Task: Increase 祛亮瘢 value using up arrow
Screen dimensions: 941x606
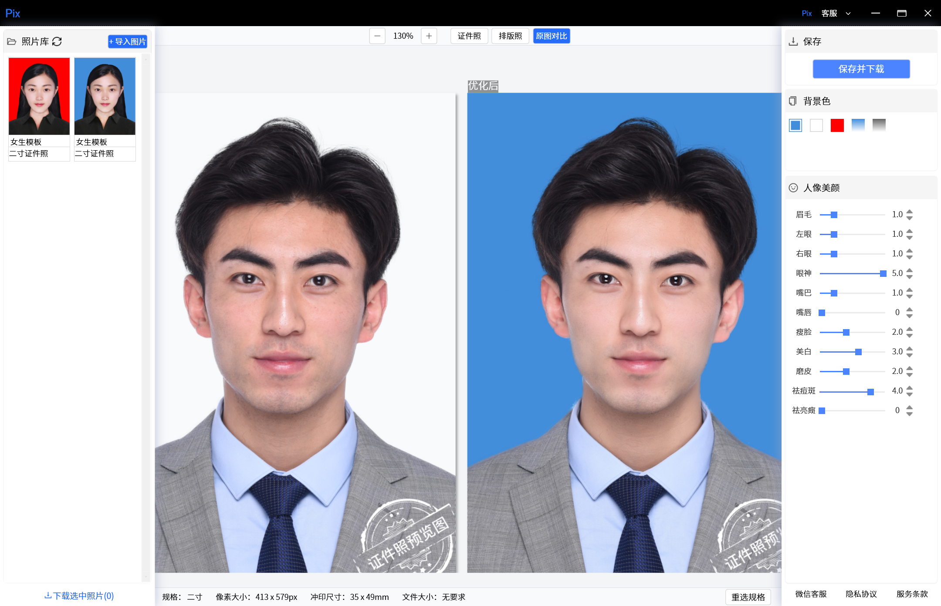Action: [x=909, y=407]
